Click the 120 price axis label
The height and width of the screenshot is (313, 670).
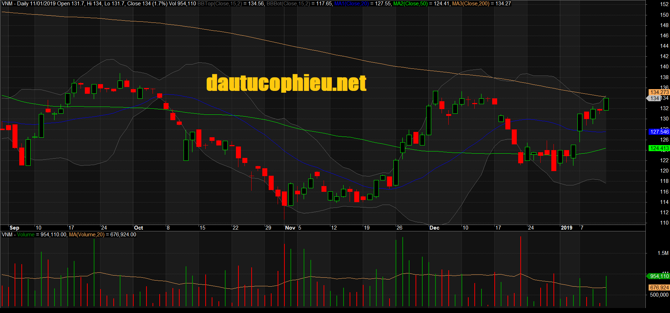coord(664,171)
